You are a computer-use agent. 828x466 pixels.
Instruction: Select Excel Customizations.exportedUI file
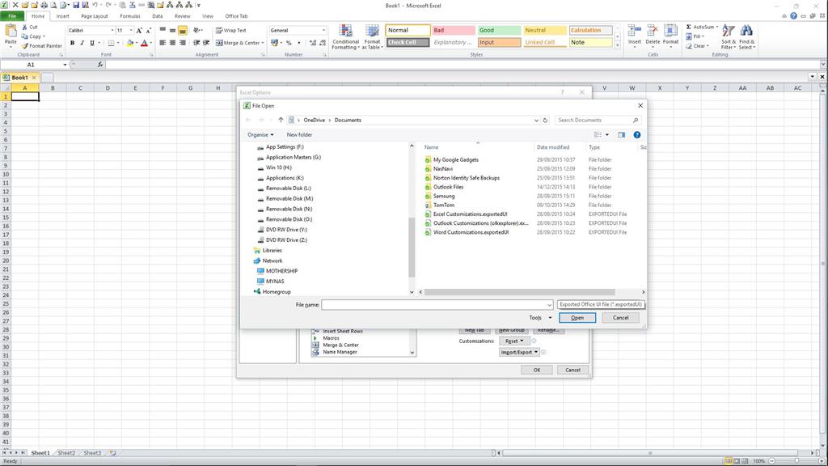470,214
